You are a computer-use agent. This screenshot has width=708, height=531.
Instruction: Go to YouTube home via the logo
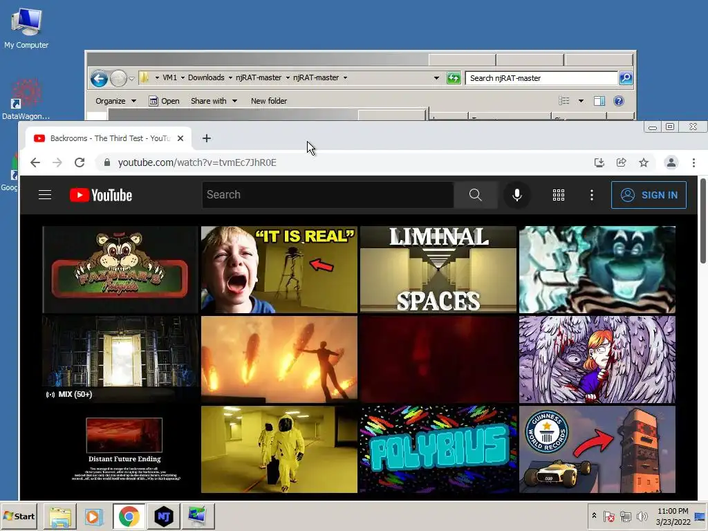[101, 195]
